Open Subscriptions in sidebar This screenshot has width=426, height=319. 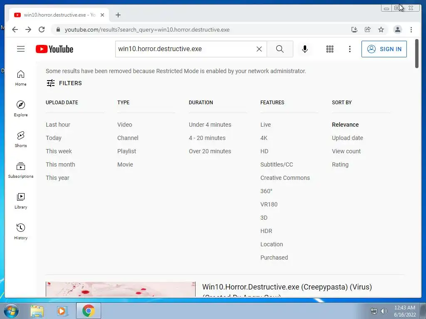[x=21, y=170]
